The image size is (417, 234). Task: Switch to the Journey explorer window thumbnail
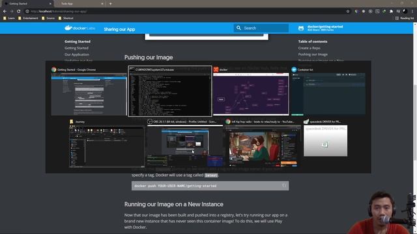[x=107, y=144]
